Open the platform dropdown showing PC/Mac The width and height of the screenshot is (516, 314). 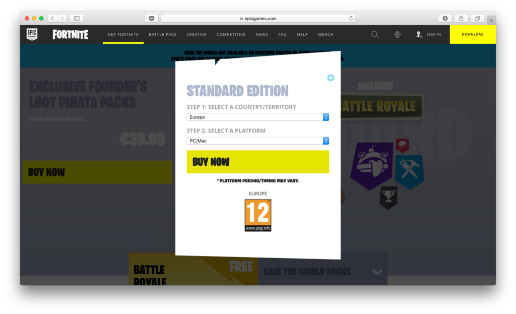[258, 141]
